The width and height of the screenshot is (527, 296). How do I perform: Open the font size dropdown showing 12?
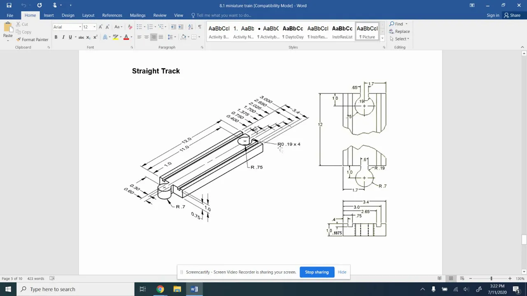point(94,27)
